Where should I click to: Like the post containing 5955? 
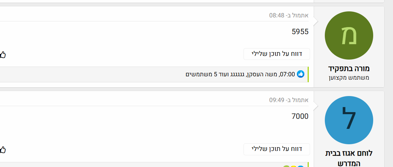(3, 54)
